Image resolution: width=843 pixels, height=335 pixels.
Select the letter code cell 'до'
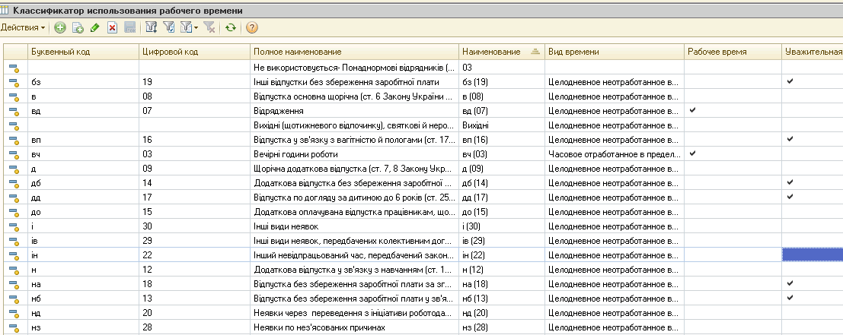tap(83, 212)
